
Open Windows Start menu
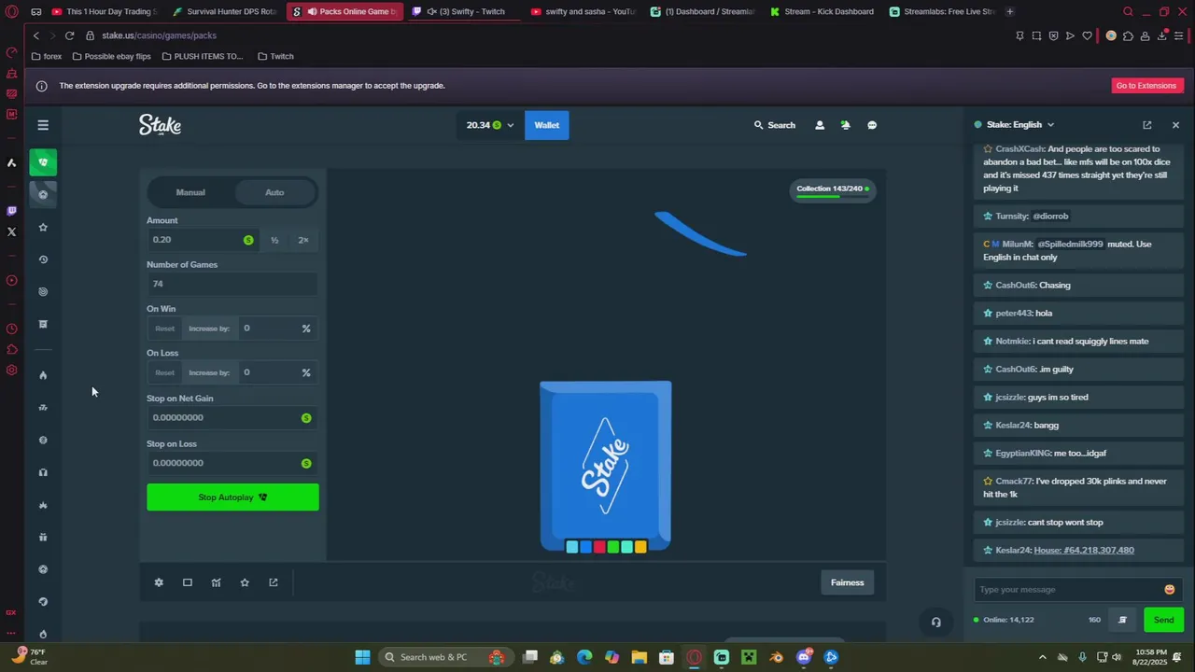[x=362, y=657]
